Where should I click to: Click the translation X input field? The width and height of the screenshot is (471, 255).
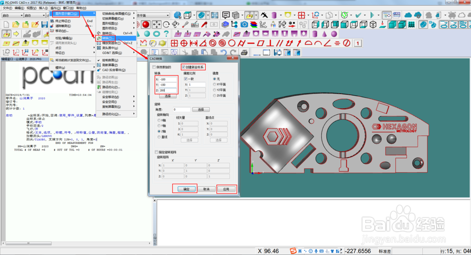click(x=168, y=79)
